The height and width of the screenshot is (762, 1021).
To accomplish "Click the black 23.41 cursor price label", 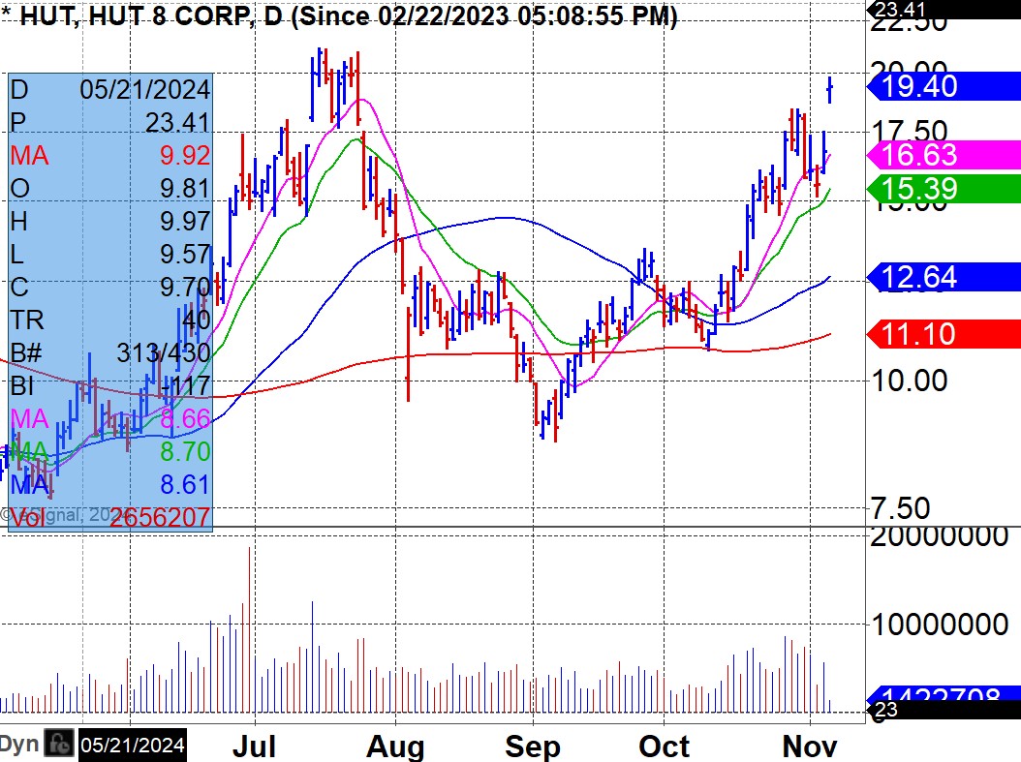I will click(944, 9).
